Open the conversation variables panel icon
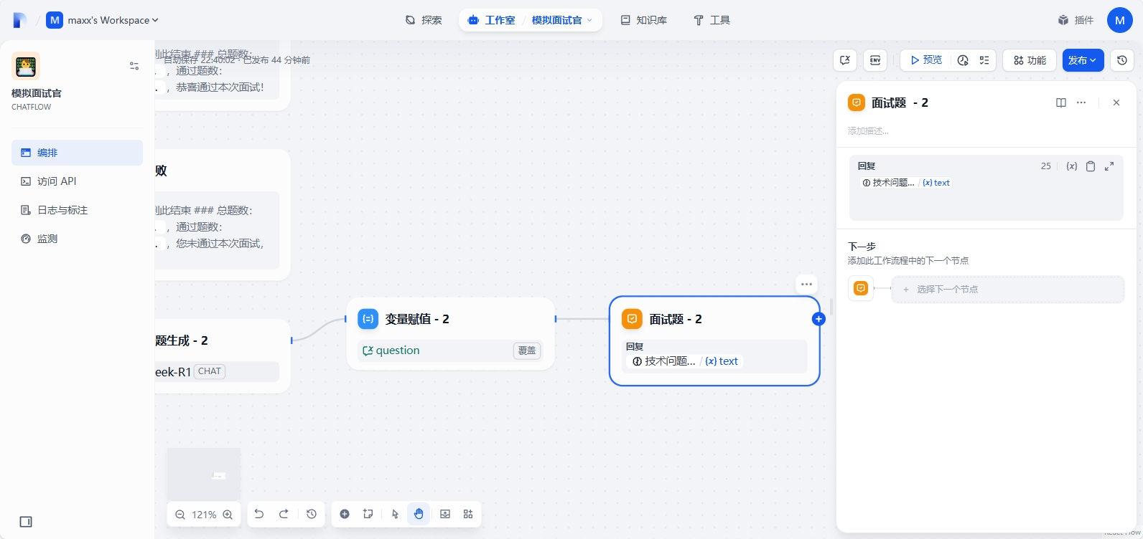 pos(845,60)
